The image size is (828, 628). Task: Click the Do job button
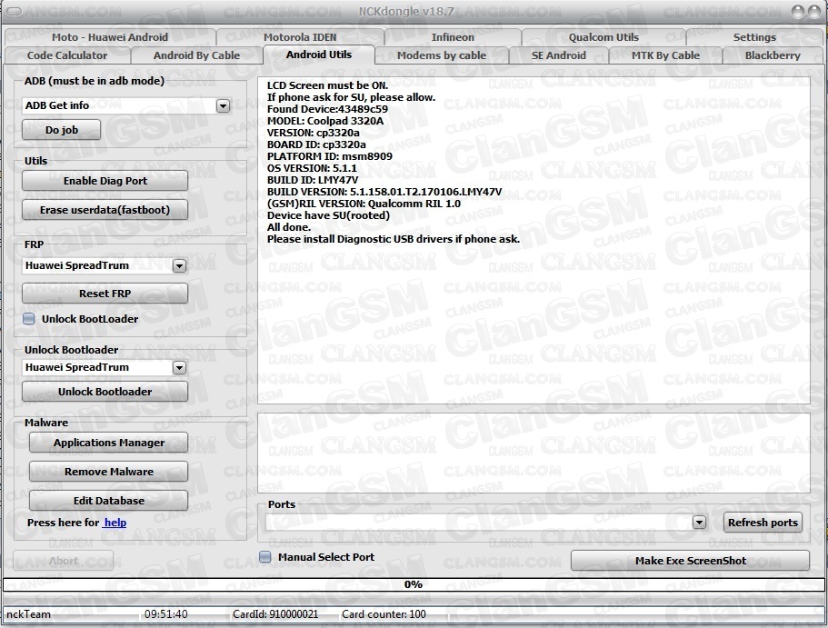pos(61,130)
